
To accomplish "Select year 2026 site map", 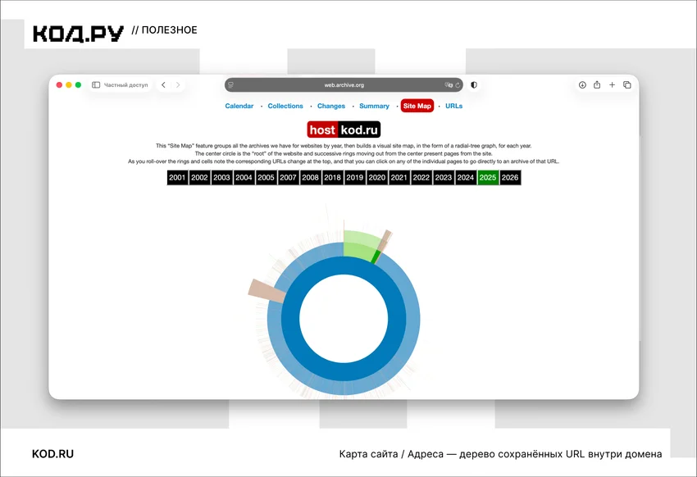I will point(510,178).
